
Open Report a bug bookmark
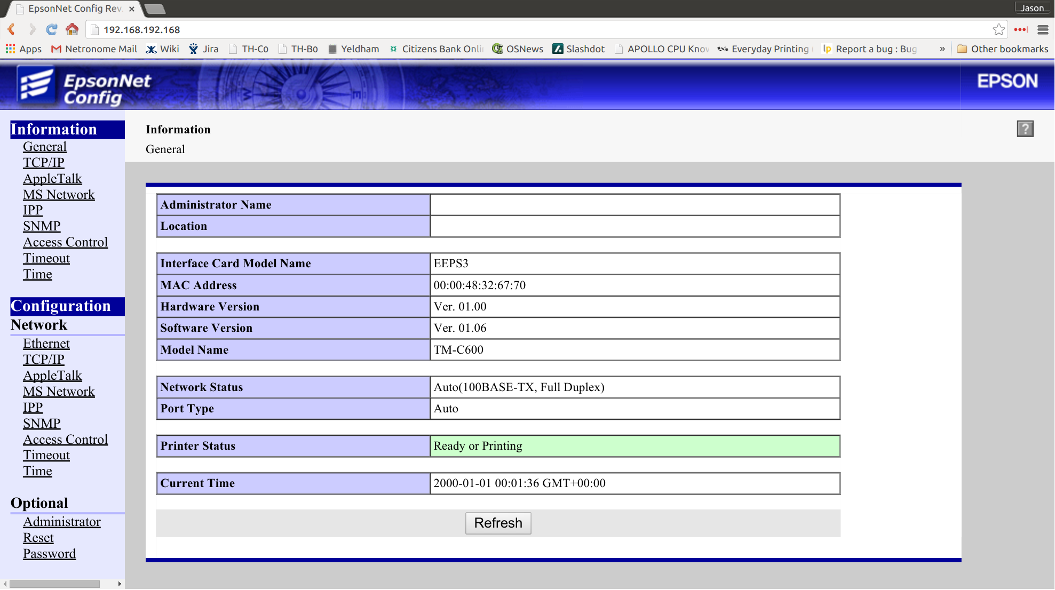pos(870,49)
